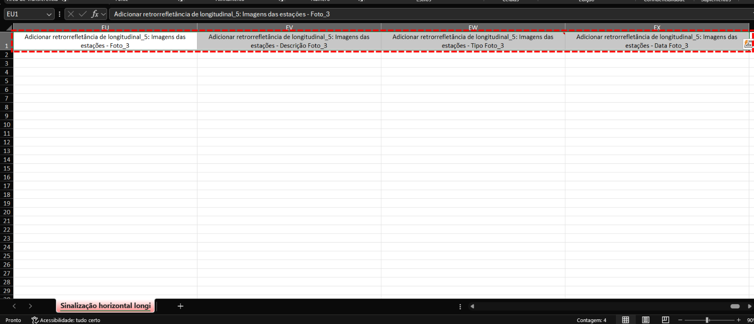The width and height of the screenshot is (754, 324).
Task: Click the horizontal scrollbar left arrow
Action: pyautogui.click(x=472, y=306)
